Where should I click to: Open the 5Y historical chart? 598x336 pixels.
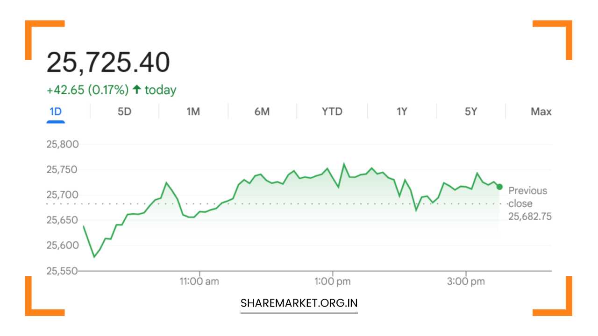470,112
